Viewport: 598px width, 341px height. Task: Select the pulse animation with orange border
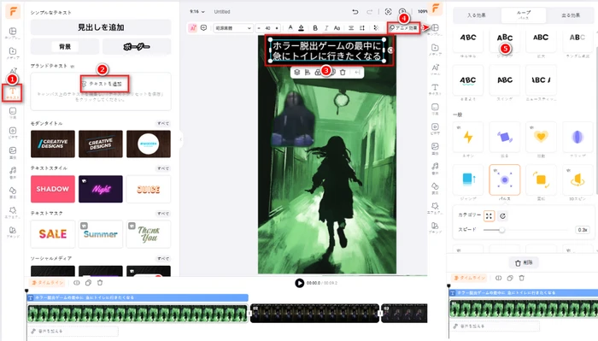pos(504,179)
